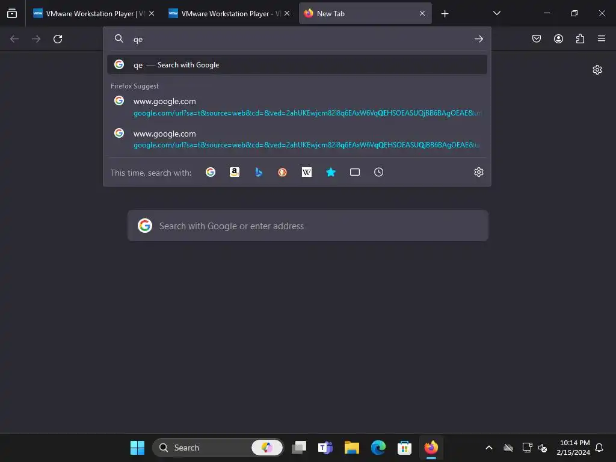616x462 pixels.
Task: Go back using back arrow
Action: click(x=14, y=39)
